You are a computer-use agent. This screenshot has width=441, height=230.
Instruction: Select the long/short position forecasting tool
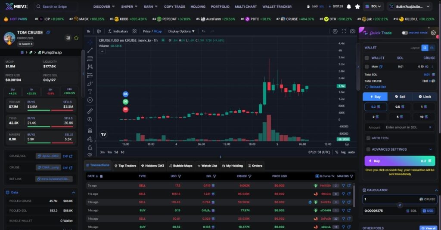(90, 75)
